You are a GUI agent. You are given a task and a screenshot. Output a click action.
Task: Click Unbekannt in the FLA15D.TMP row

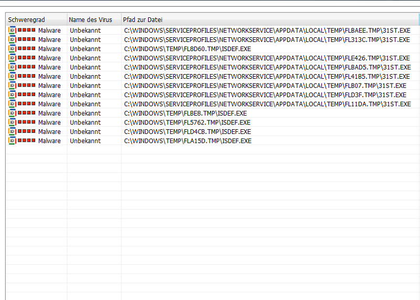(85, 141)
